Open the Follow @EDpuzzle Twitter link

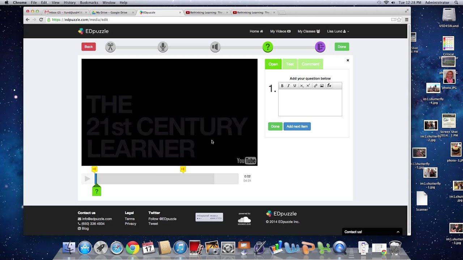(x=162, y=219)
